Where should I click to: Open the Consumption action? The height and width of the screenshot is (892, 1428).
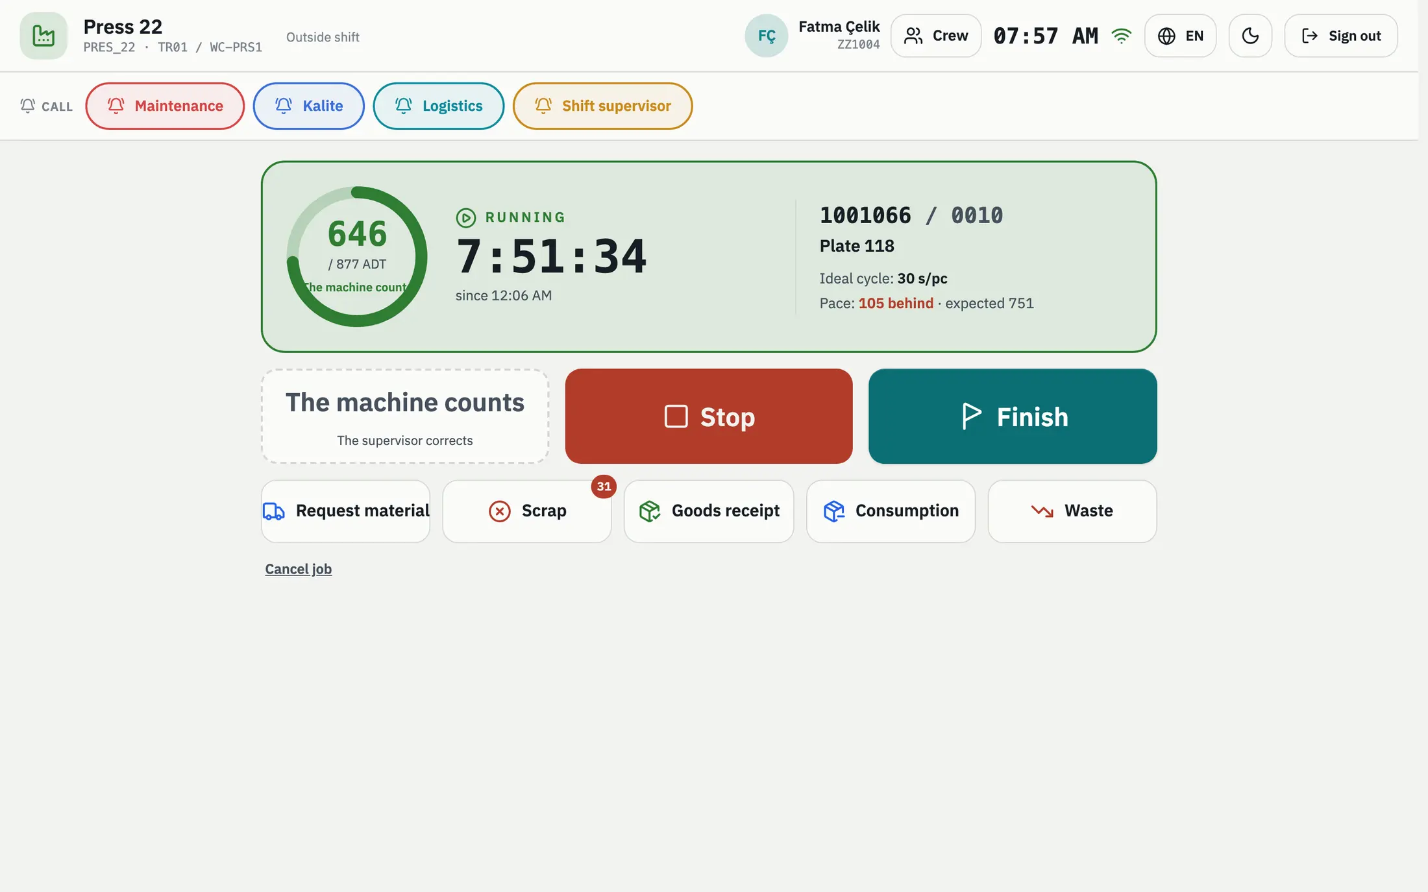pyautogui.click(x=891, y=511)
